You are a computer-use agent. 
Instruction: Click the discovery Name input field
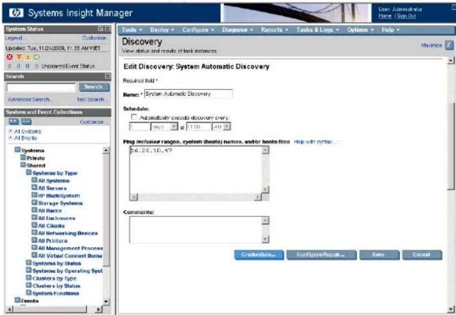click(x=188, y=94)
